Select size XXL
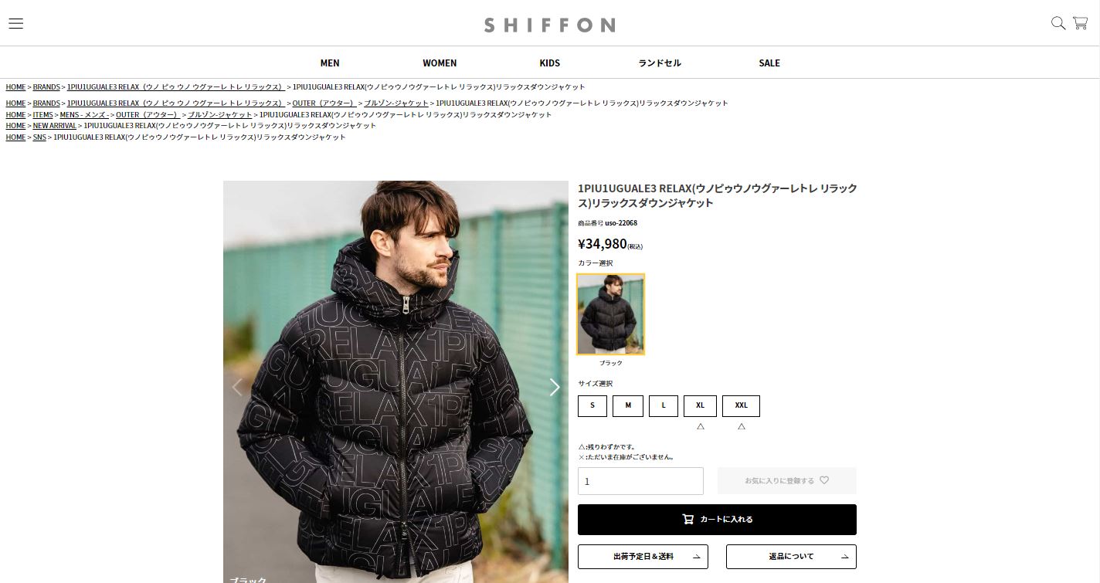 [x=741, y=405]
